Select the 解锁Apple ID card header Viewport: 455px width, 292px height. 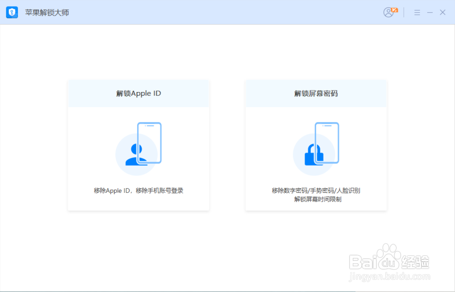click(x=138, y=94)
